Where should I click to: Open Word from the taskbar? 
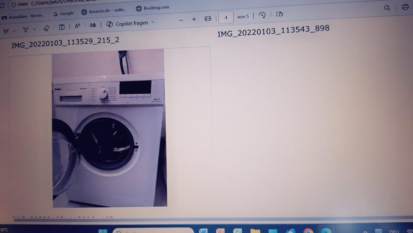click(203, 231)
